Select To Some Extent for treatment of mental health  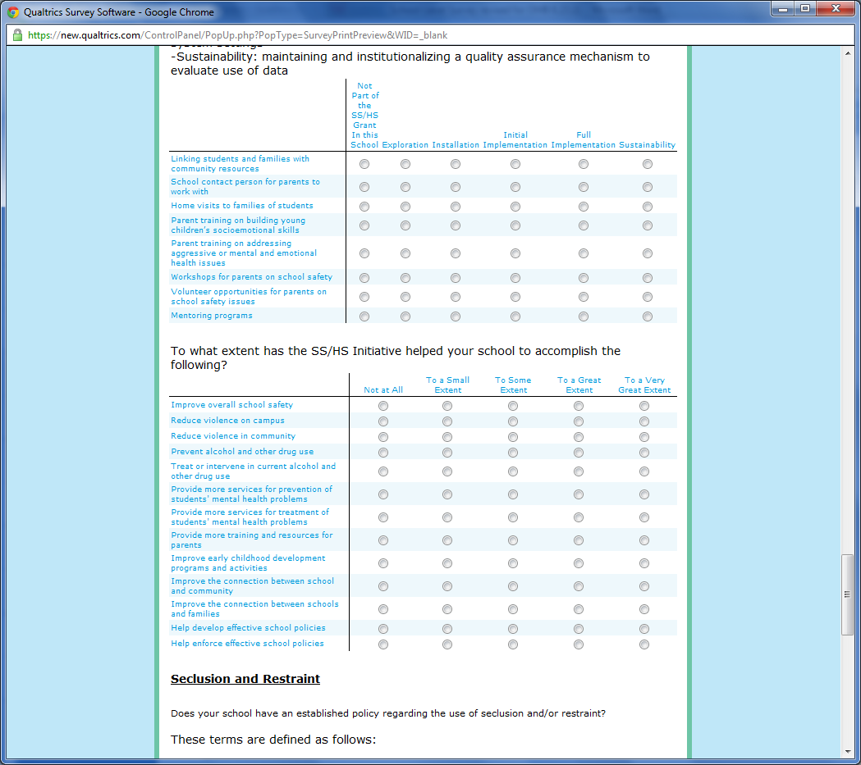(x=513, y=517)
